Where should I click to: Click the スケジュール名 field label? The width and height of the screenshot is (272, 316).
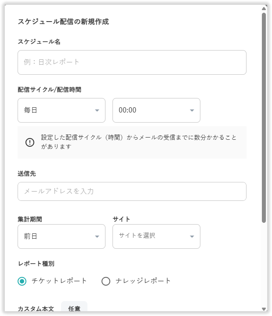39,42
